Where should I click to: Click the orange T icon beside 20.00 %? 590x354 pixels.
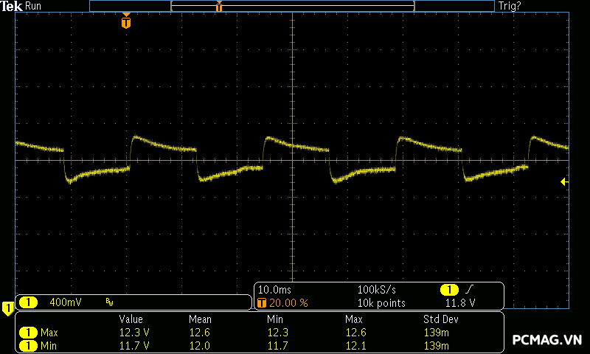262,303
